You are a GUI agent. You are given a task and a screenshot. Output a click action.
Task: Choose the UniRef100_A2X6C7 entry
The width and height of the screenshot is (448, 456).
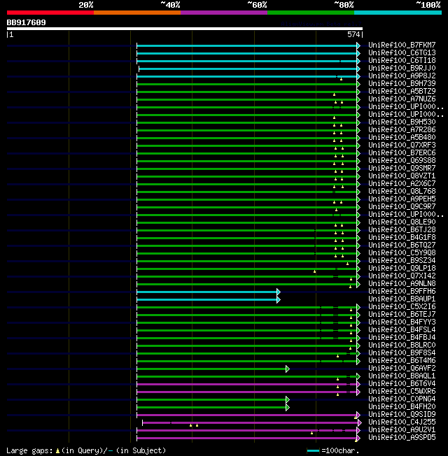[x=402, y=184]
